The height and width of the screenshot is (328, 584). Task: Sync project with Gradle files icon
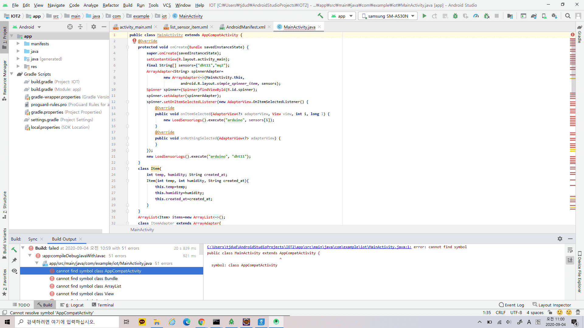click(534, 16)
